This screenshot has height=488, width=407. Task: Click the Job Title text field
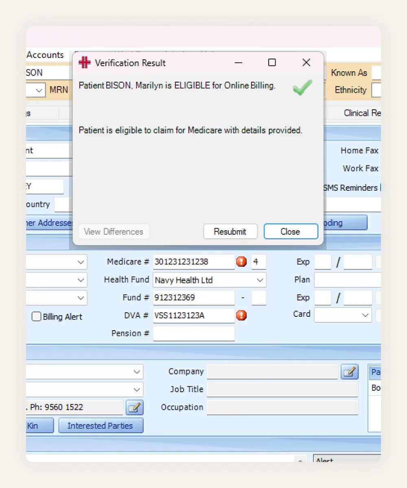pos(282,389)
